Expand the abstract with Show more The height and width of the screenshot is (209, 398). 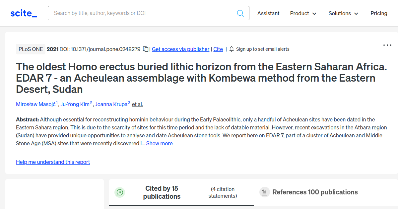coord(159,143)
